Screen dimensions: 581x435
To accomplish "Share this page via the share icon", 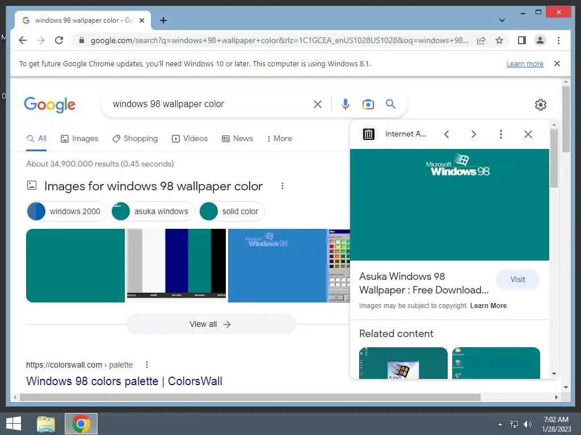I will 481,40.
